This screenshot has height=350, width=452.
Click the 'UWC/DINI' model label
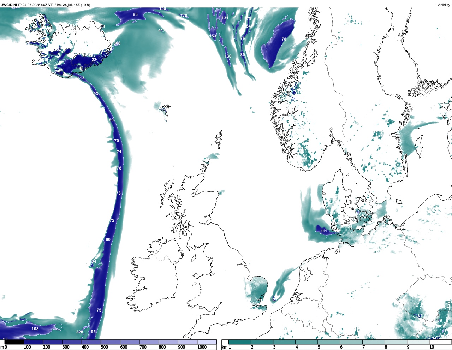[x=8, y=5]
